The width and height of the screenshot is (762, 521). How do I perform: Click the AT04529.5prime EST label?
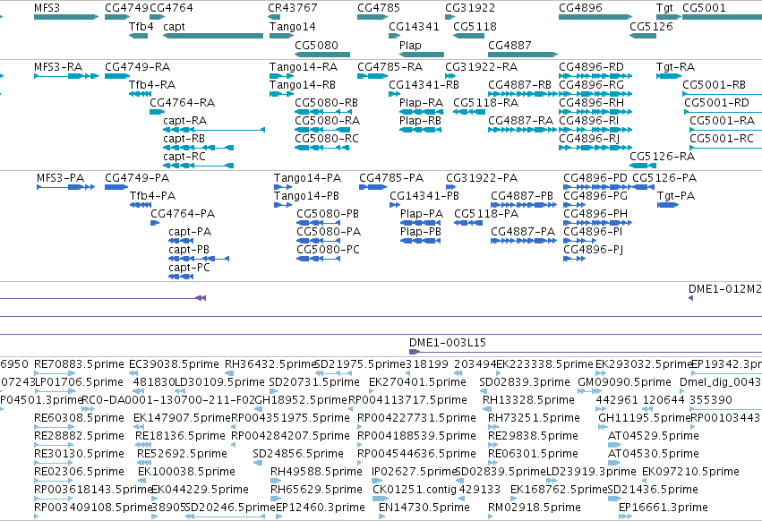[x=654, y=435]
